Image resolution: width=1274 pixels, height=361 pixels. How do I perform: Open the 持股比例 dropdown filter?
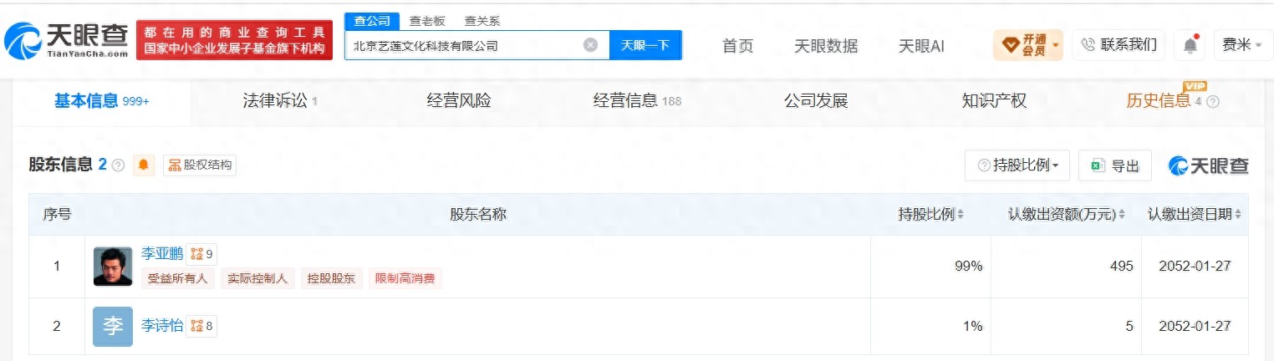click(x=1017, y=165)
